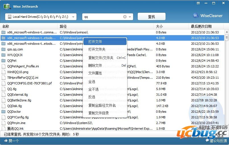Image resolution: width=229 pixels, height=145 pixels.
Task: Click the file icon of QQBattleZone.tlg
Action: pos(3,100)
